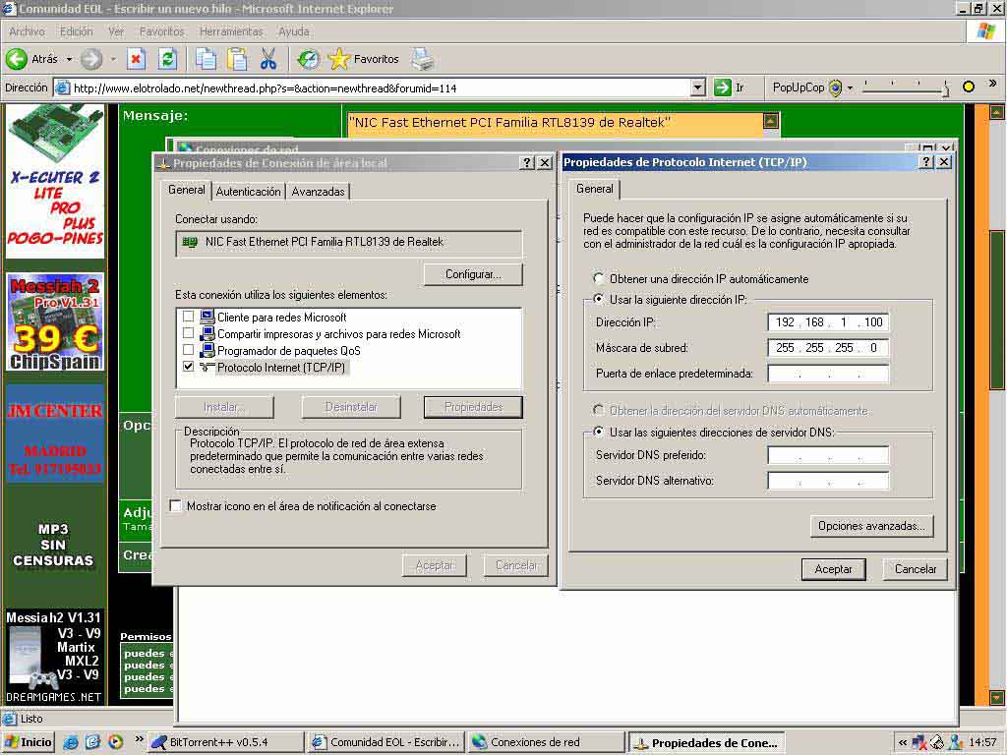
Task: Click the Stop loading toolbar icon
Action: click(137, 59)
